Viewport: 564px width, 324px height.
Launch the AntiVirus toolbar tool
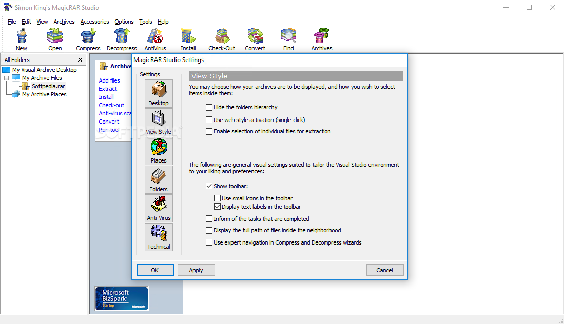coord(155,39)
